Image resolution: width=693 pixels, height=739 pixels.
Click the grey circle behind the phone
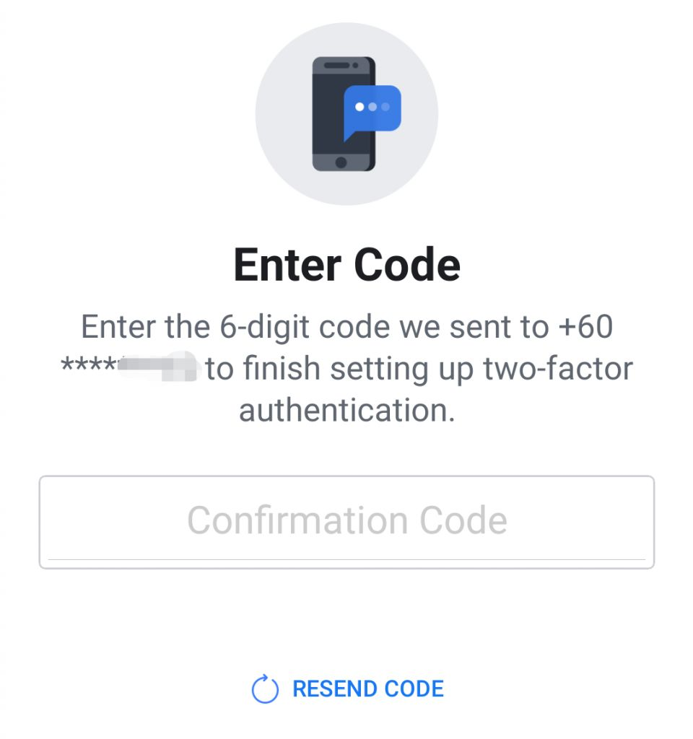click(346, 114)
